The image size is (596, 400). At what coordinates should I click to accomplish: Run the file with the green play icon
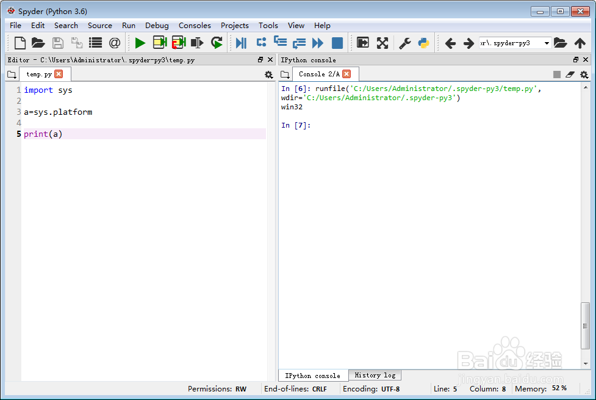point(140,43)
